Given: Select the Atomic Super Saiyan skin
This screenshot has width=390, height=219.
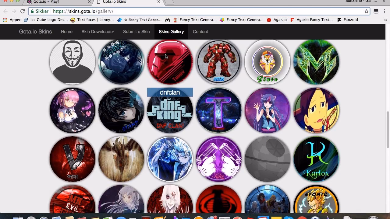Looking at the screenshot, I should (x=316, y=199).
